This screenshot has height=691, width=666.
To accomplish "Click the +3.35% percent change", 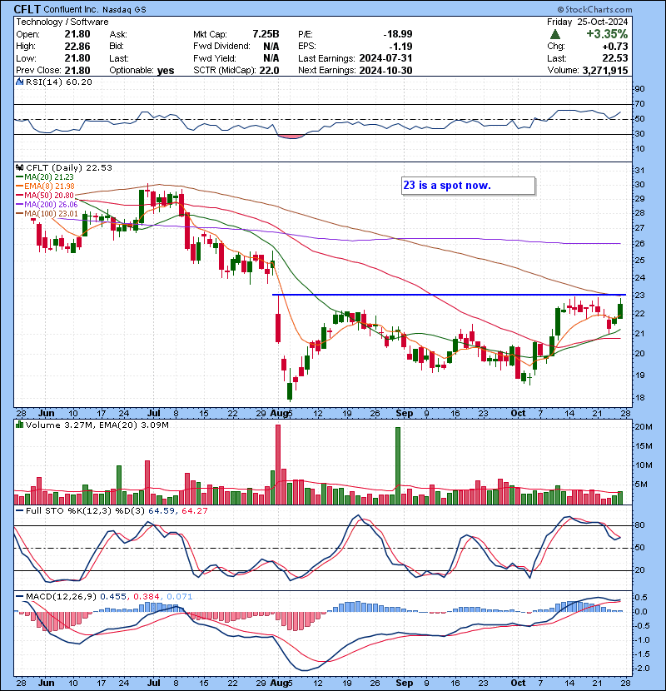I will pyautogui.click(x=607, y=34).
